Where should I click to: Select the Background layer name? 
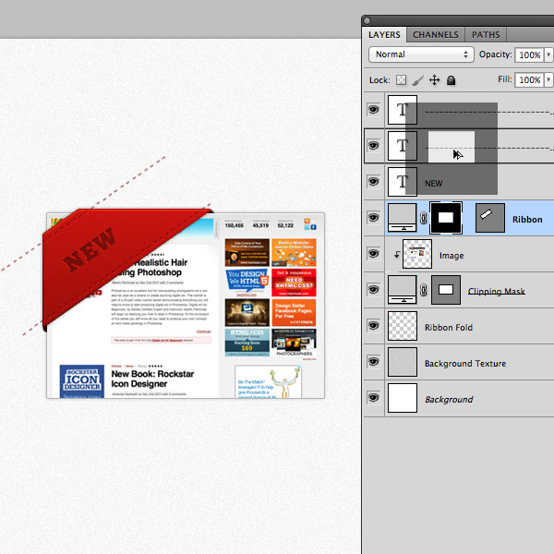449,400
